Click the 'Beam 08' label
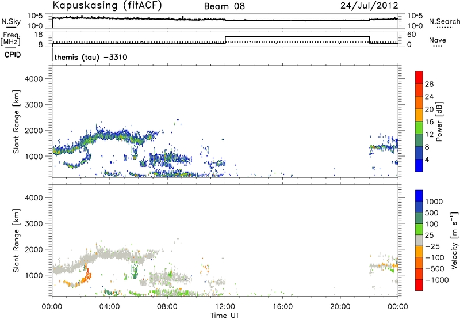The height and width of the screenshot is (319, 460). tap(224, 6)
